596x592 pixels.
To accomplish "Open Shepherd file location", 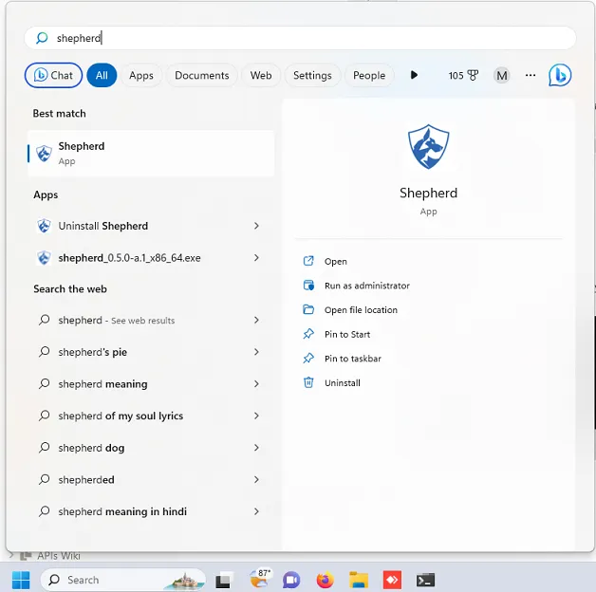I will pos(349,309).
